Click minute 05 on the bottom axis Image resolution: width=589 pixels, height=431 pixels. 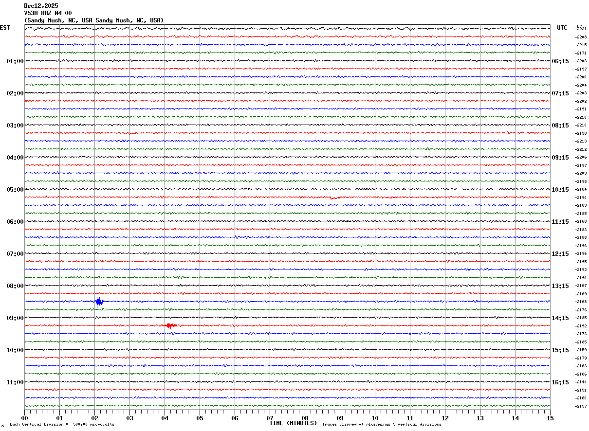point(200,418)
